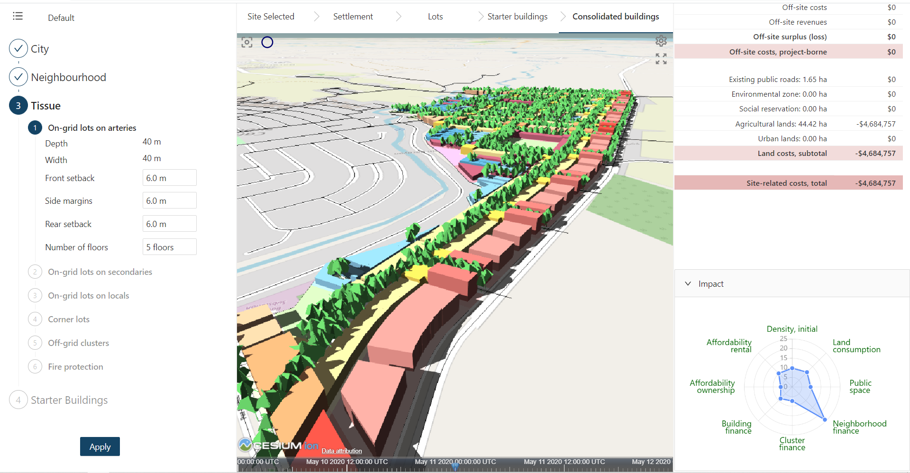Select On-grid lots on secondaries
This screenshot has width=910, height=473.
100,272
